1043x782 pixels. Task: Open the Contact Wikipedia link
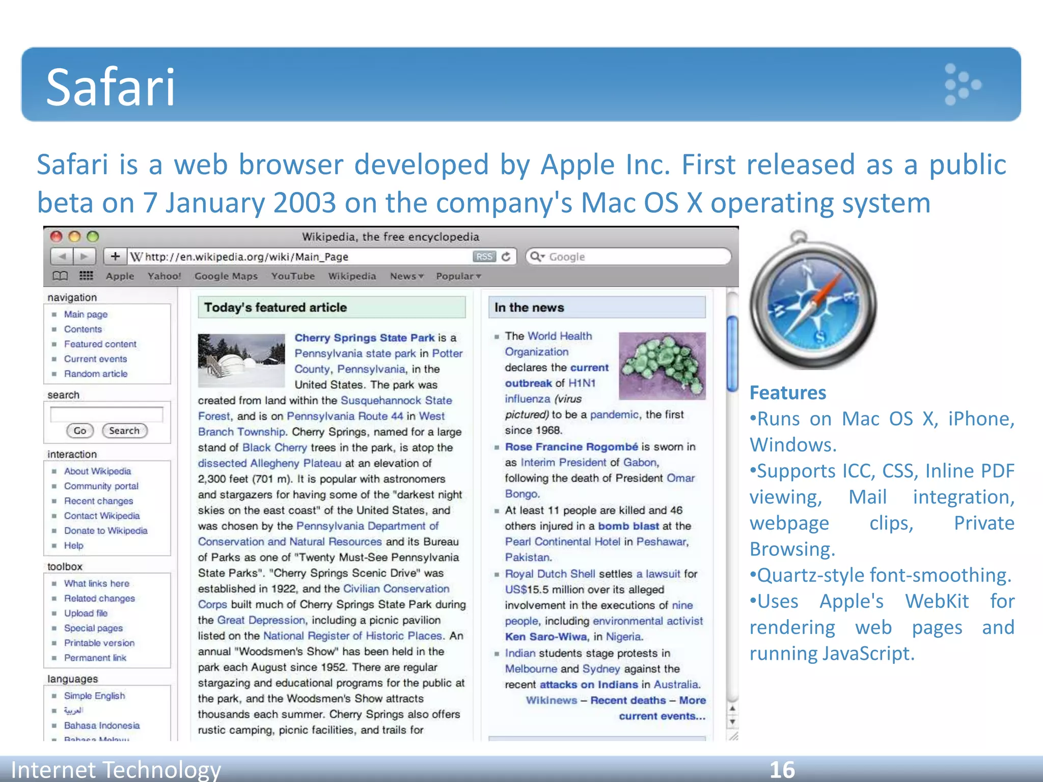[101, 515]
